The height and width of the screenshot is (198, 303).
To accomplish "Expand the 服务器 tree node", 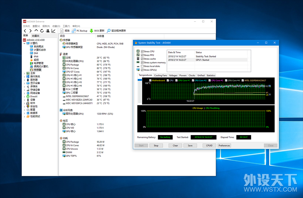I will pos(24,80).
